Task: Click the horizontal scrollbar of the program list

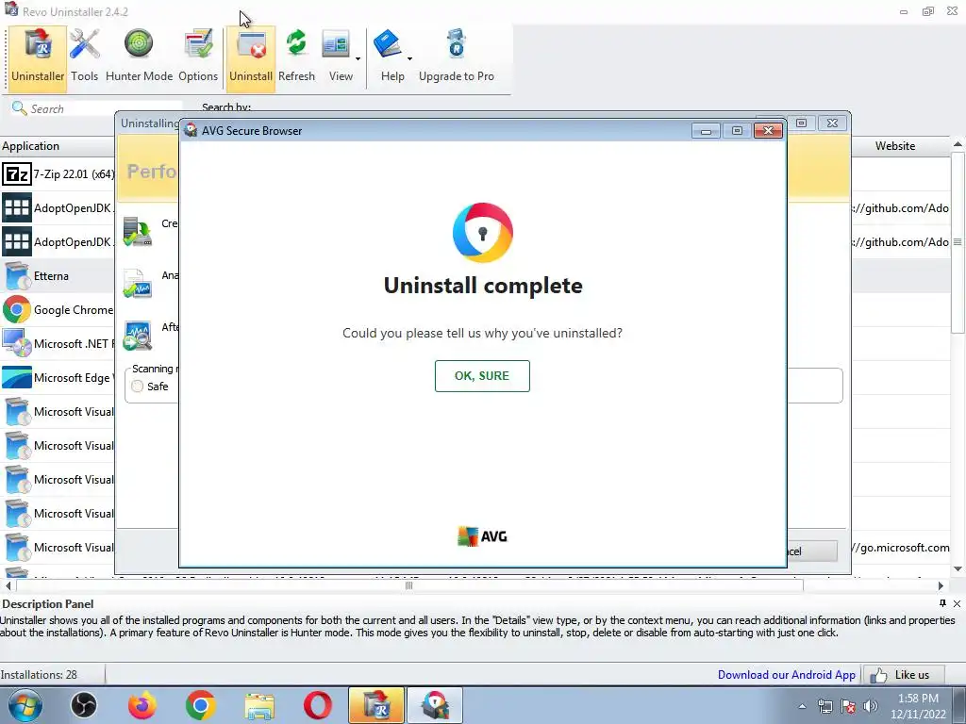Action: tap(408, 585)
